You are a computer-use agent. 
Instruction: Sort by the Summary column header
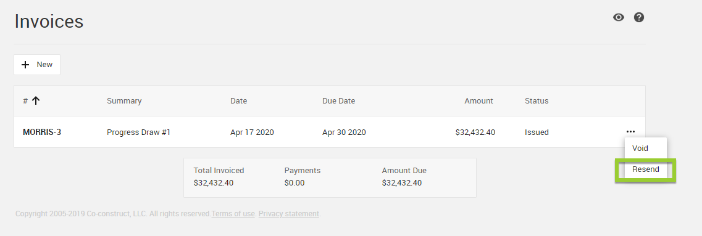pos(124,101)
